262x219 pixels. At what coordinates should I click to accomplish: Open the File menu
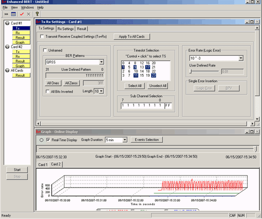[5, 8]
